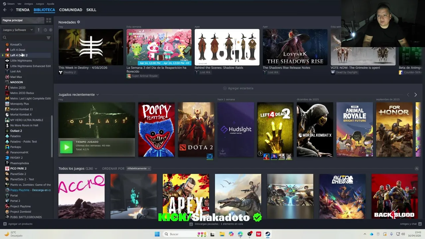Image resolution: width=425 pixels, height=239 pixels.
Task: Open the Amigos menu
Action: [x=29, y=4]
